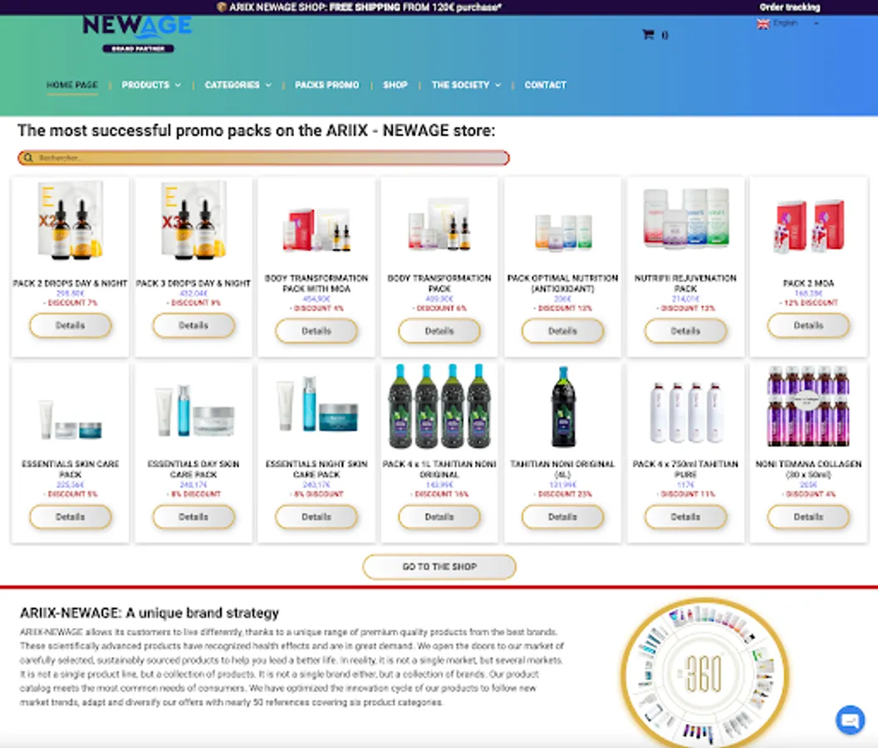Open Pack Optimal Nutrition product image
This screenshot has width=878, height=748.
pyautogui.click(x=562, y=232)
